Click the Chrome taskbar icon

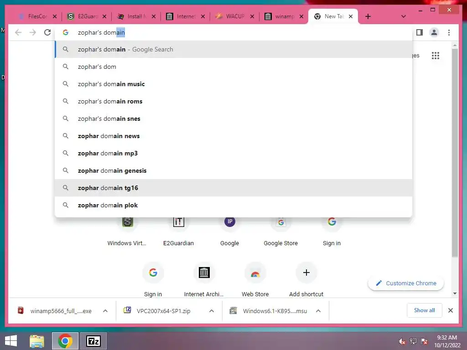[x=65, y=341]
